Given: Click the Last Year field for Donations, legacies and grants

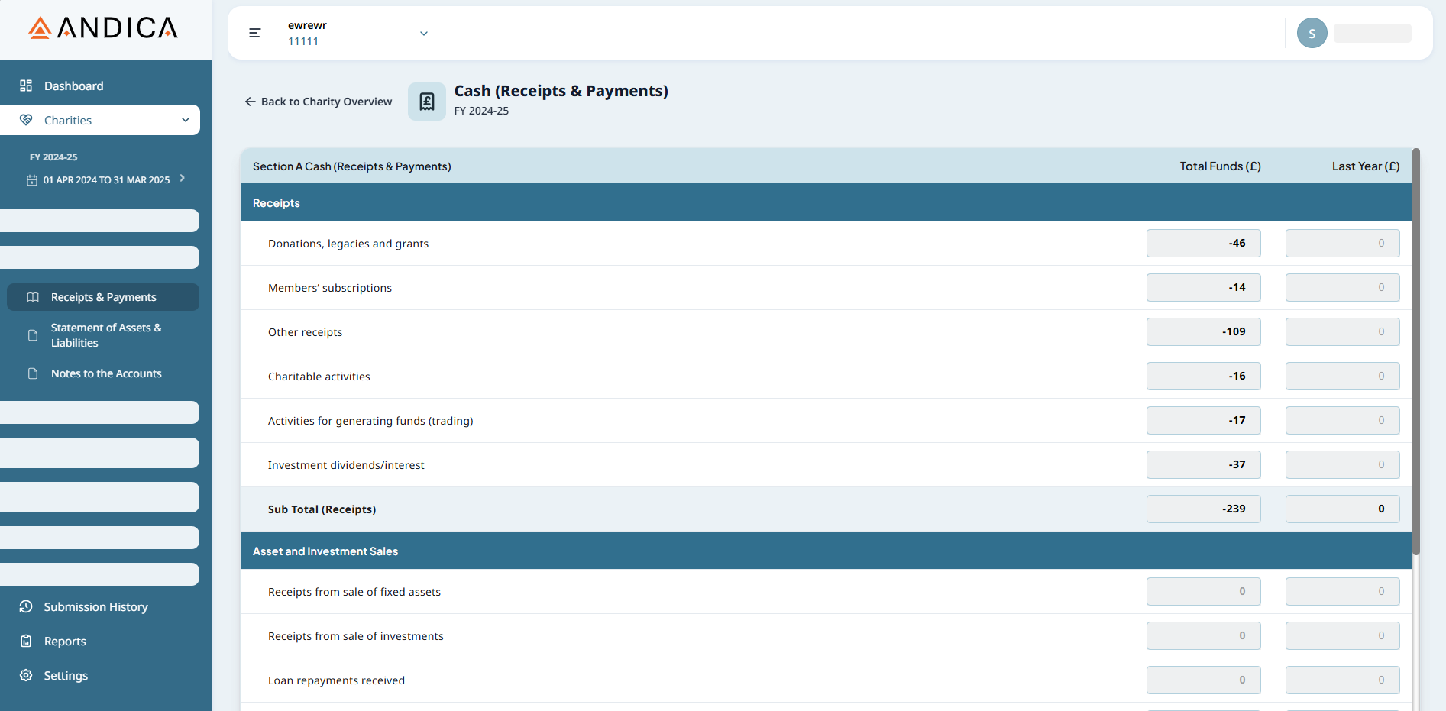Looking at the screenshot, I should point(1342,243).
